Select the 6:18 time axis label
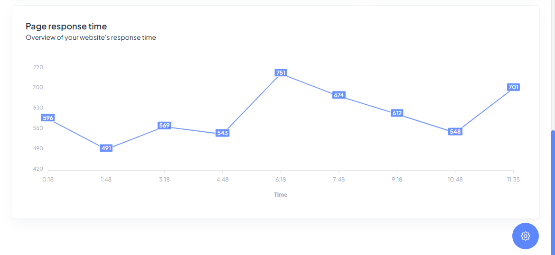Viewport: 555px width, 255px height. pyautogui.click(x=281, y=180)
